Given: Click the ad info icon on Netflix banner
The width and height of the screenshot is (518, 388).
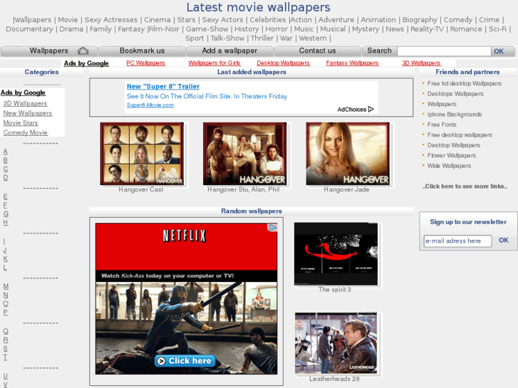Looking at the screenshot, I should point(272,228).
